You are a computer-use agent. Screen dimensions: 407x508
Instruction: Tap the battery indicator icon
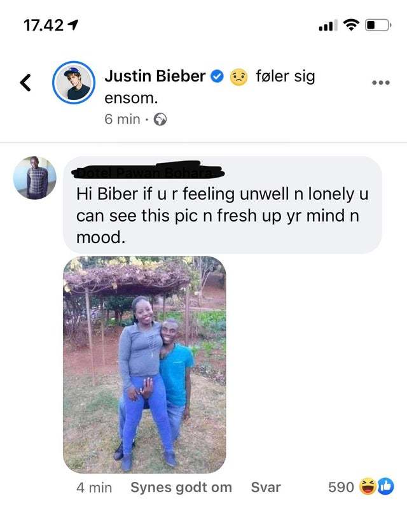click(378, 25)
